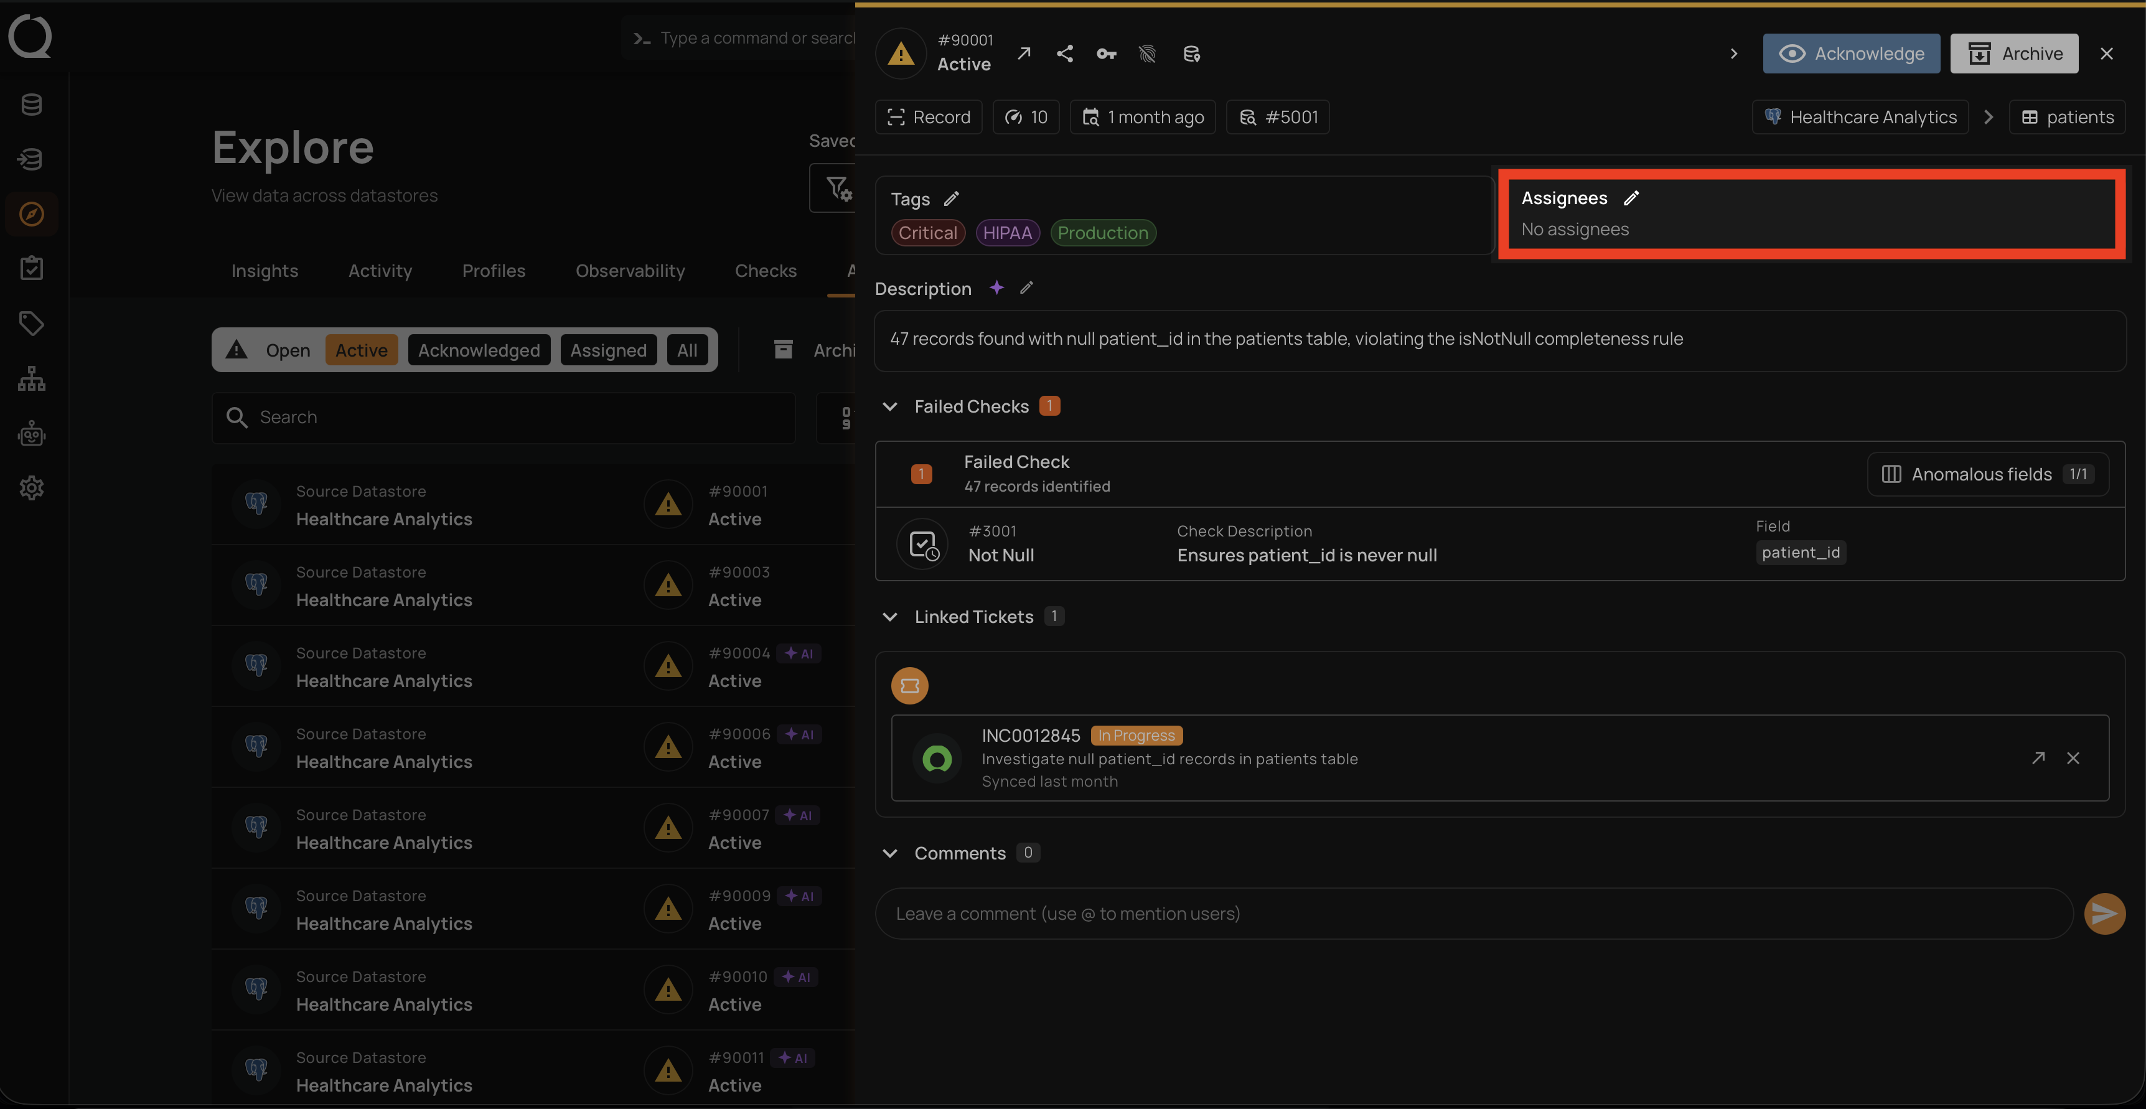Open Anomalous fields 1/1 selector
The height and width of the screenshot is (1109, 2146).
tap(1988, 474)
